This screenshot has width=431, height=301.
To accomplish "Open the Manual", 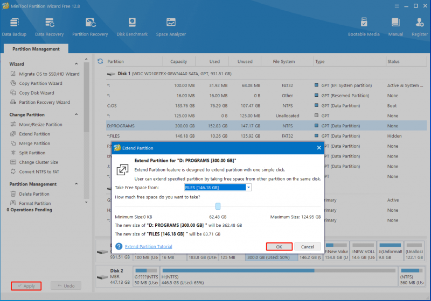I will tap(395, 27).
